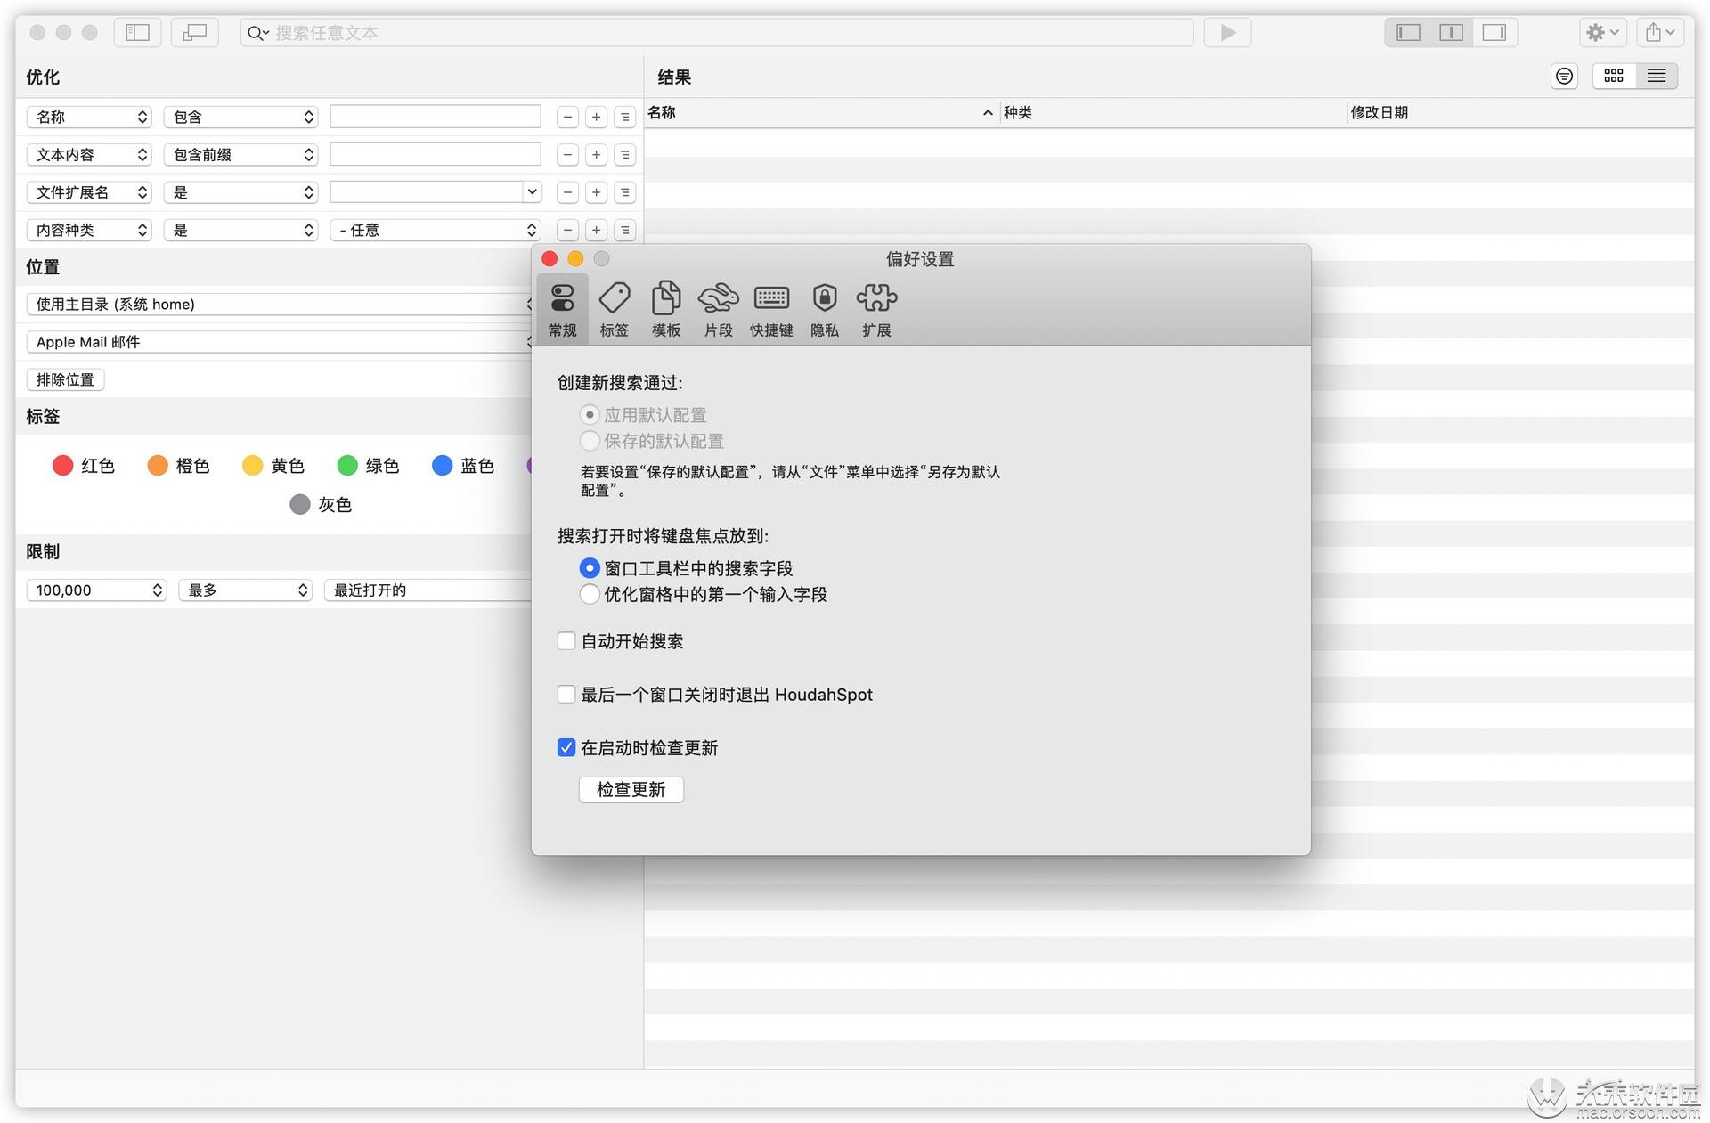
Task: Open the 最多 limit dropdown
Action: point(245,590)
